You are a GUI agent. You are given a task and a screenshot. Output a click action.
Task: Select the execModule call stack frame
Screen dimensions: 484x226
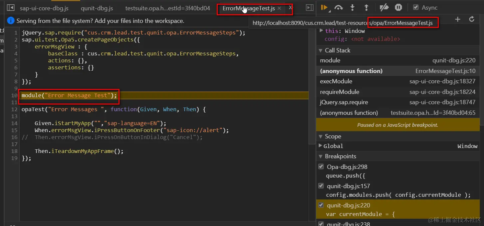point(398,81)
